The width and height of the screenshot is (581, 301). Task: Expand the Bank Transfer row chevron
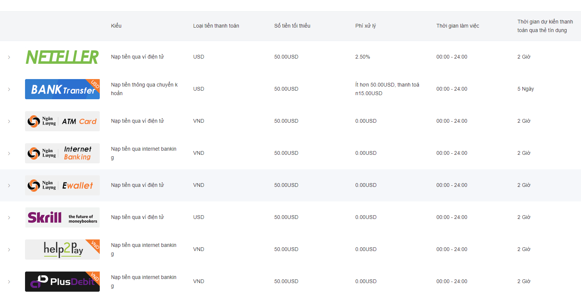[x=9, y=89]
